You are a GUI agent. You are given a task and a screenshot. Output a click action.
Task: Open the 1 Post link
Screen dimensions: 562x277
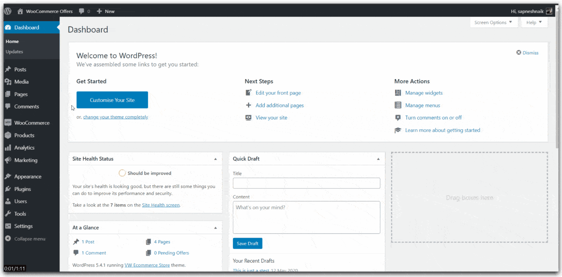(88, 242)
